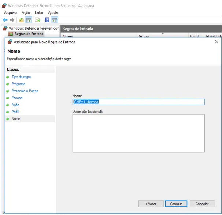Select the Nome step in Etapas
This screenshot has width=222, height=215.
(16, 119)
